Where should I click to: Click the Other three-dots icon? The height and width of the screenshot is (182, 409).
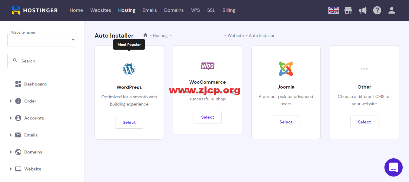364,69
